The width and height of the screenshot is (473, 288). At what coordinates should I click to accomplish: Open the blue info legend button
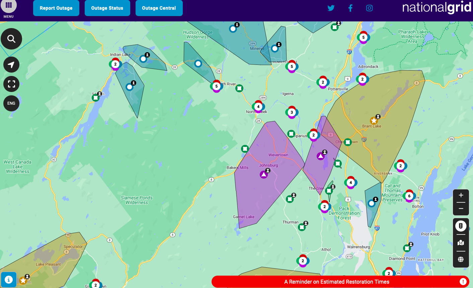pos(9,280)
